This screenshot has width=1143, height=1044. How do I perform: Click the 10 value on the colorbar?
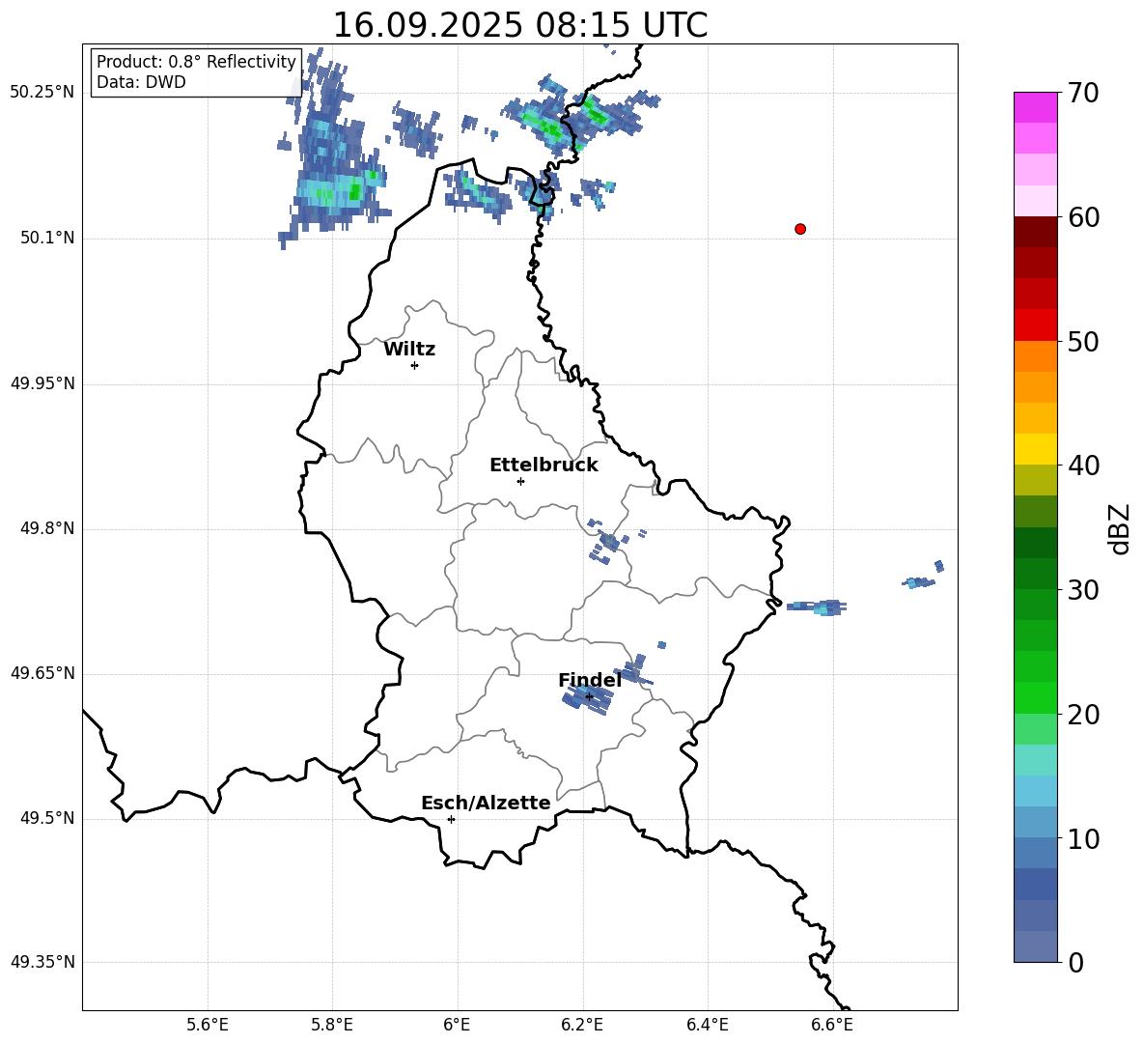1083,838
